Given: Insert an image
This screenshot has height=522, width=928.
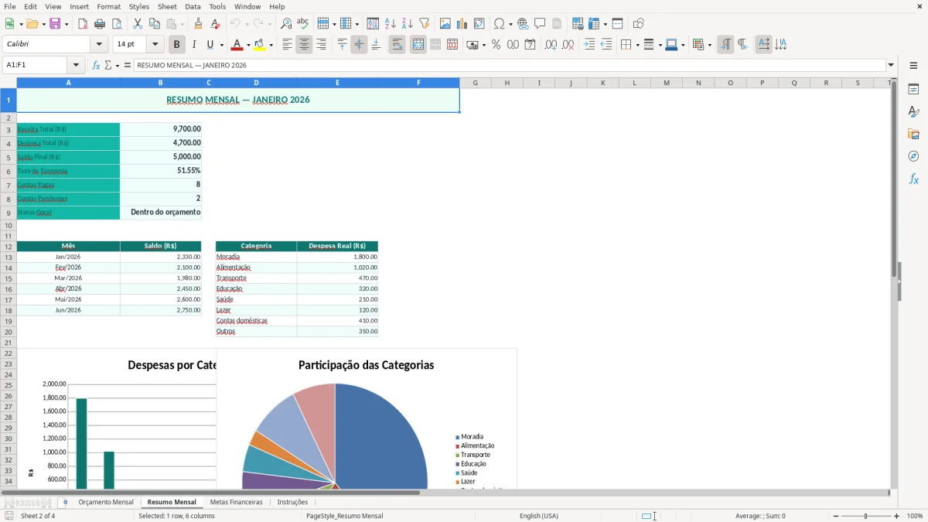Looking at the screenshot, I should (x=445, y=24).
